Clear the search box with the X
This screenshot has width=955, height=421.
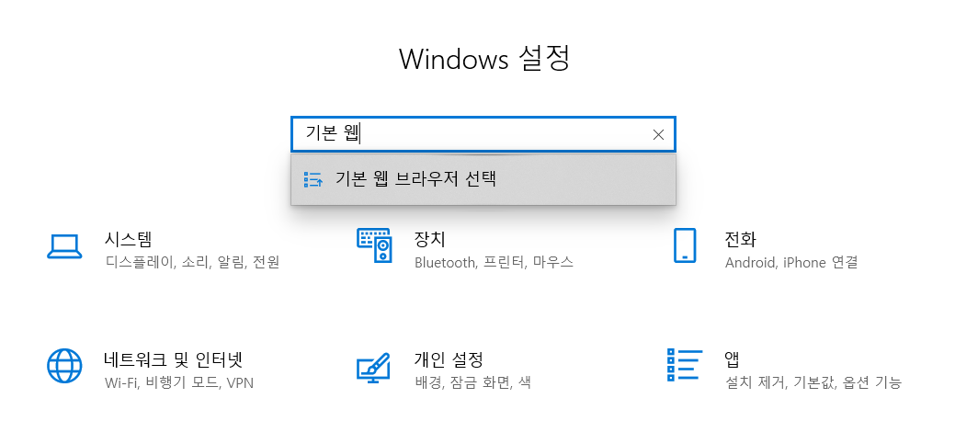click(658, 134)
